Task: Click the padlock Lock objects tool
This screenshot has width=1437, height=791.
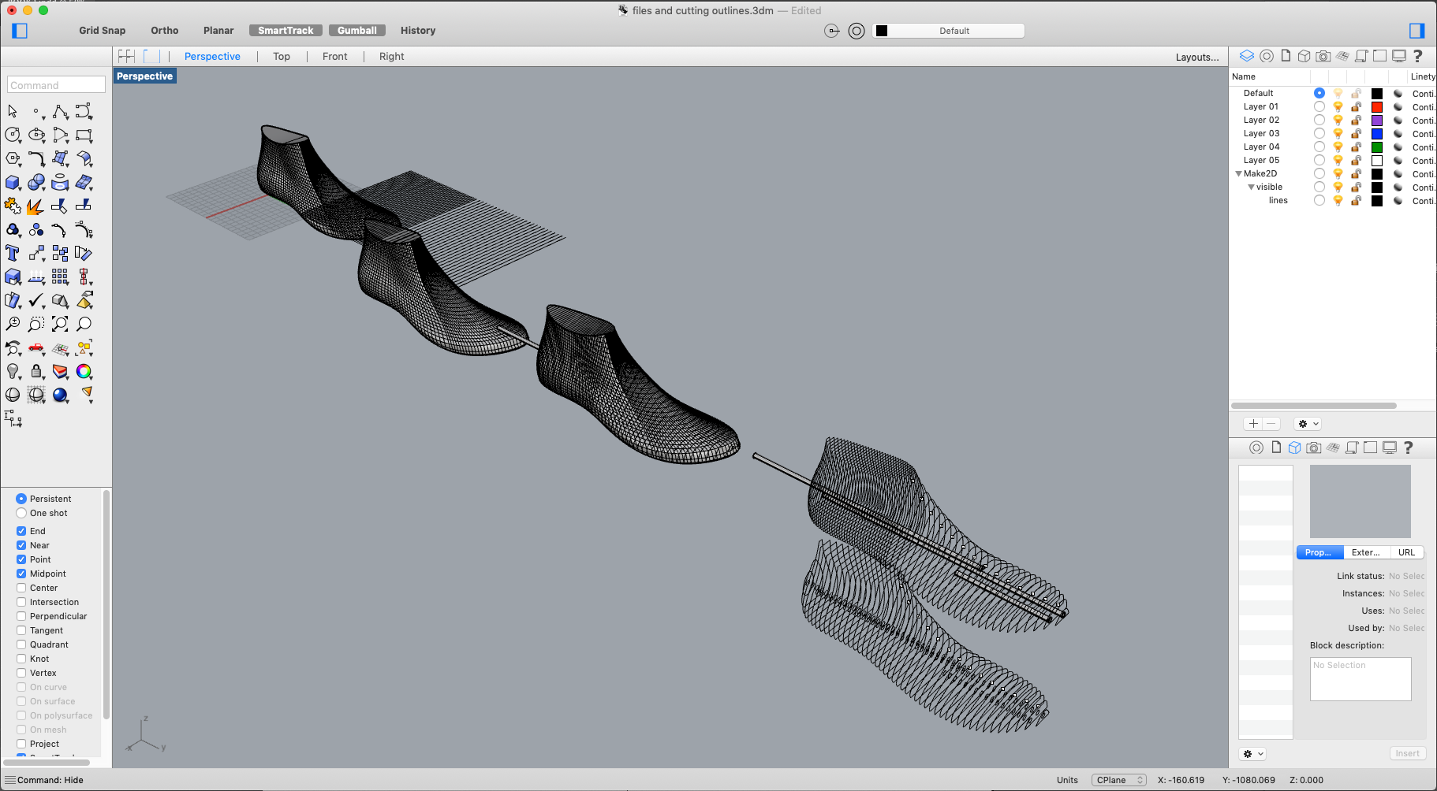Action: point(36,371)
